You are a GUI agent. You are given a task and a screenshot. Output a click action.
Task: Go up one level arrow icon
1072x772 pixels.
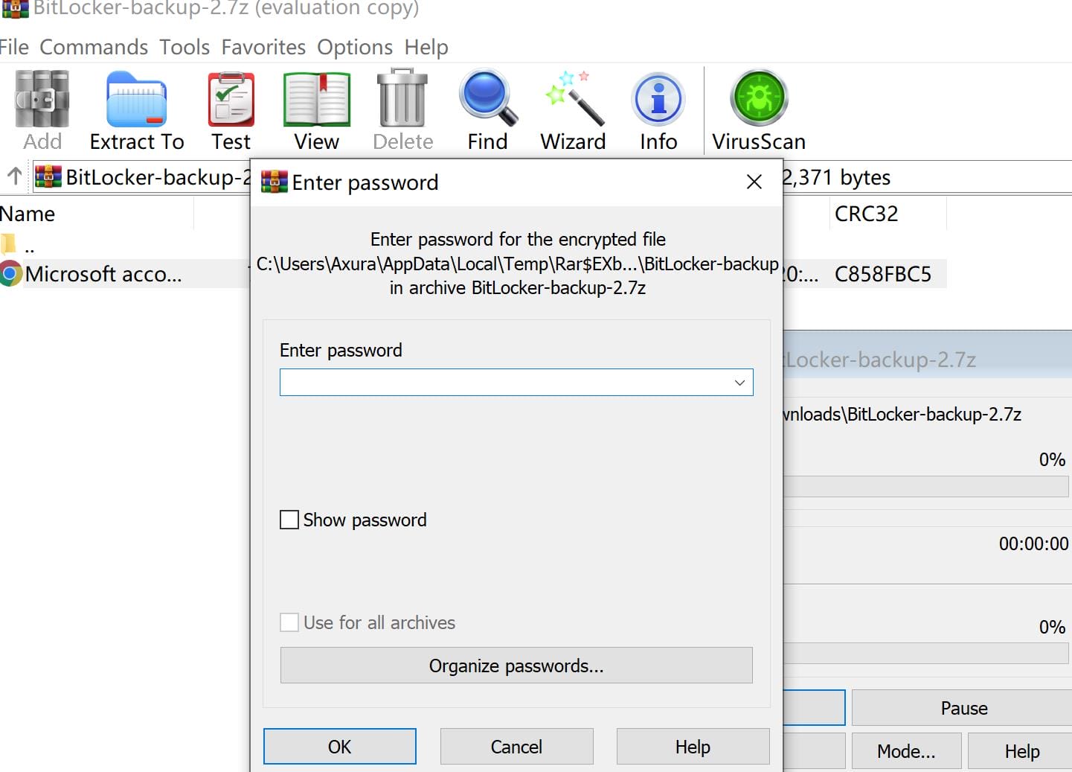click(x=14, y=176)
